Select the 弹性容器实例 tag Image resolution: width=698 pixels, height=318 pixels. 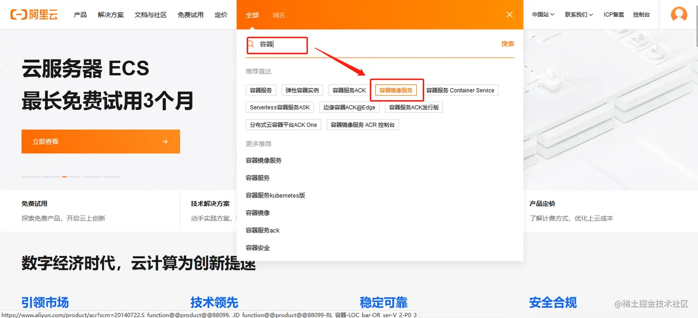coord(302,90)
